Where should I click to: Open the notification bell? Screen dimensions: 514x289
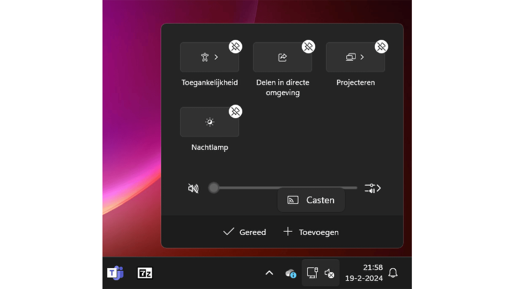click(x=393, y=273)
